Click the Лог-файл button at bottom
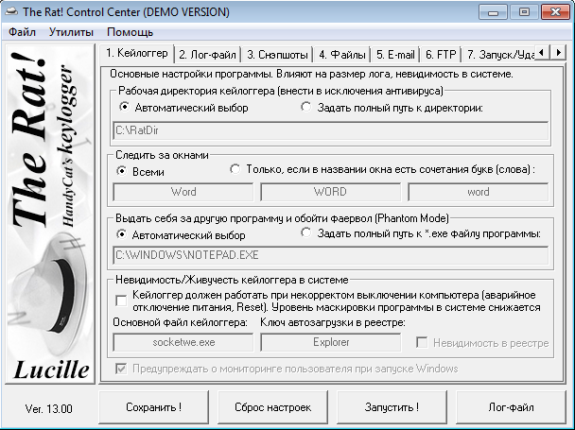 511,407
